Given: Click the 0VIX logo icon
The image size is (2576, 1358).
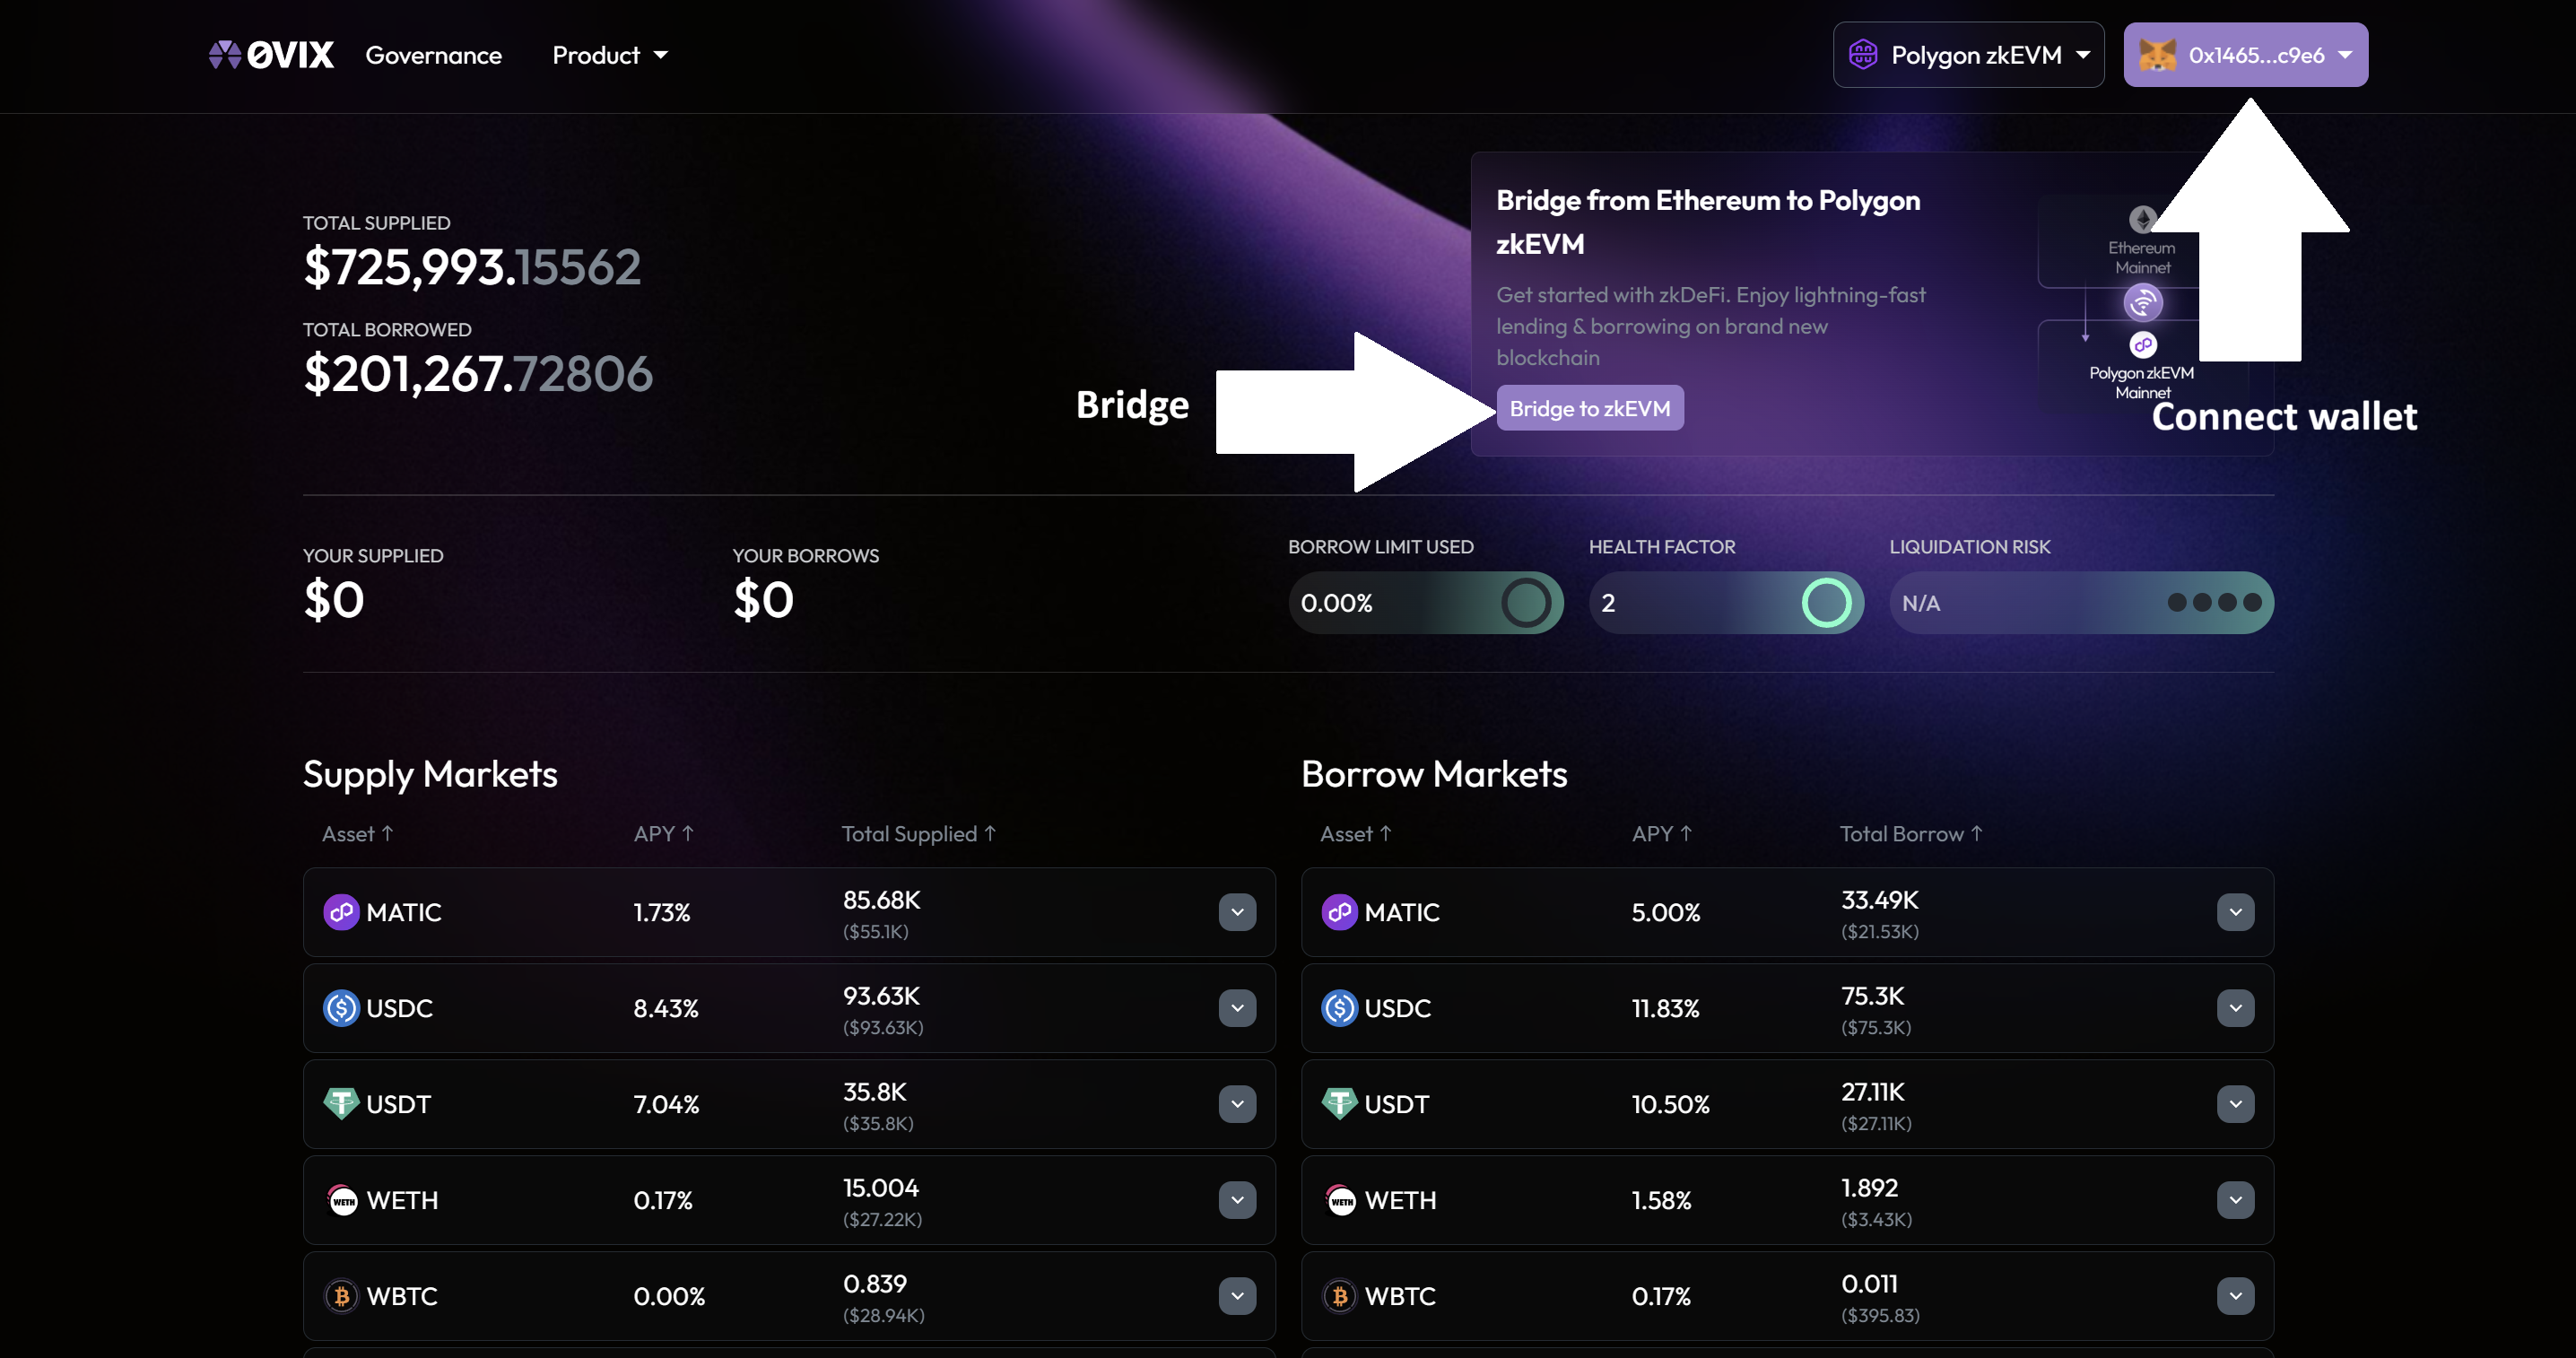Looking at the screenshot, I should pos(225,54).
